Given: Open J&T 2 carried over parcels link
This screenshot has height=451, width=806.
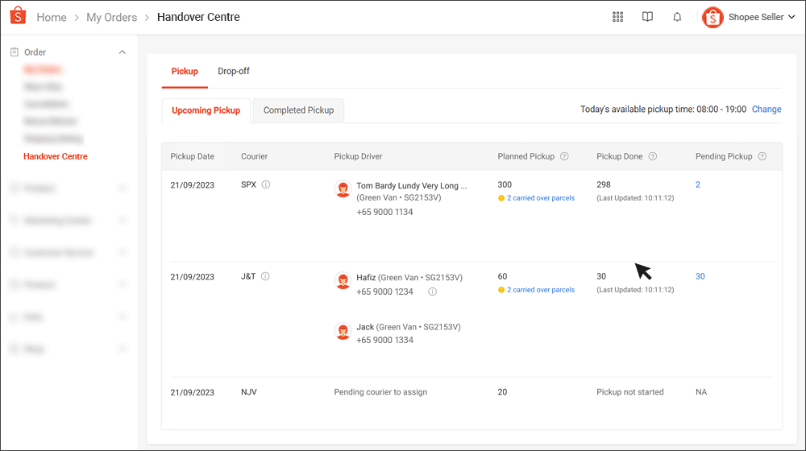Looking at the screenshot, I should [x=541, y=290].
